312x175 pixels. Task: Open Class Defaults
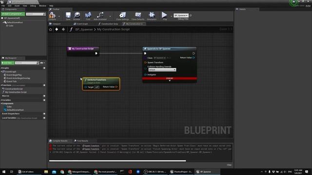pos(137,16)
